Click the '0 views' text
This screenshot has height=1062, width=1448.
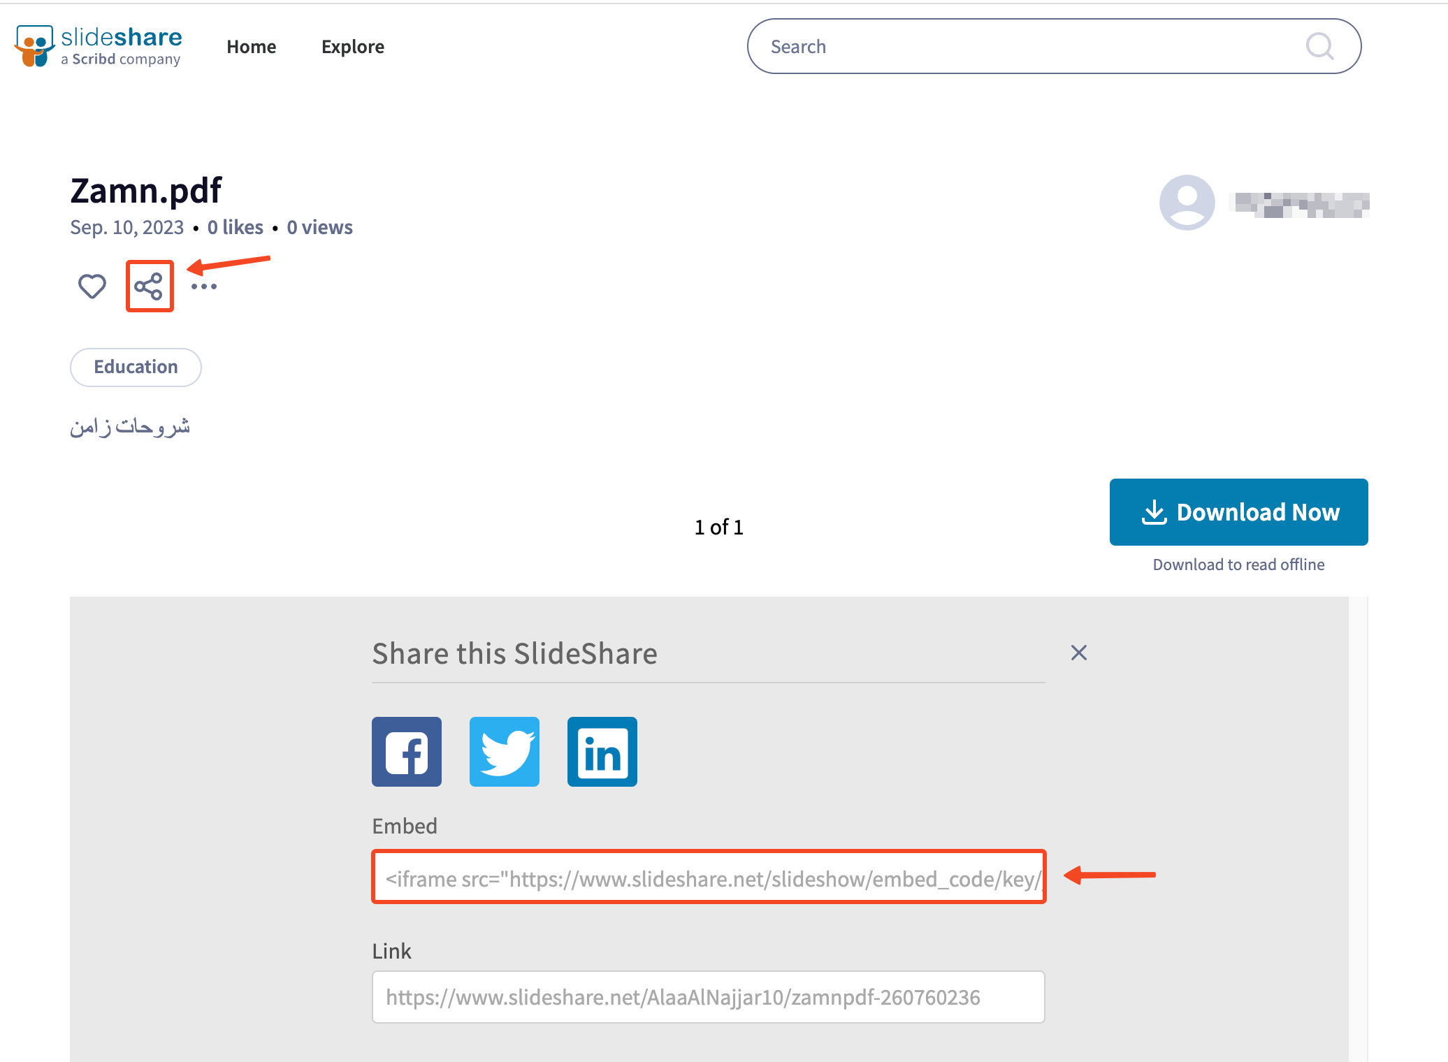(320, 227)
